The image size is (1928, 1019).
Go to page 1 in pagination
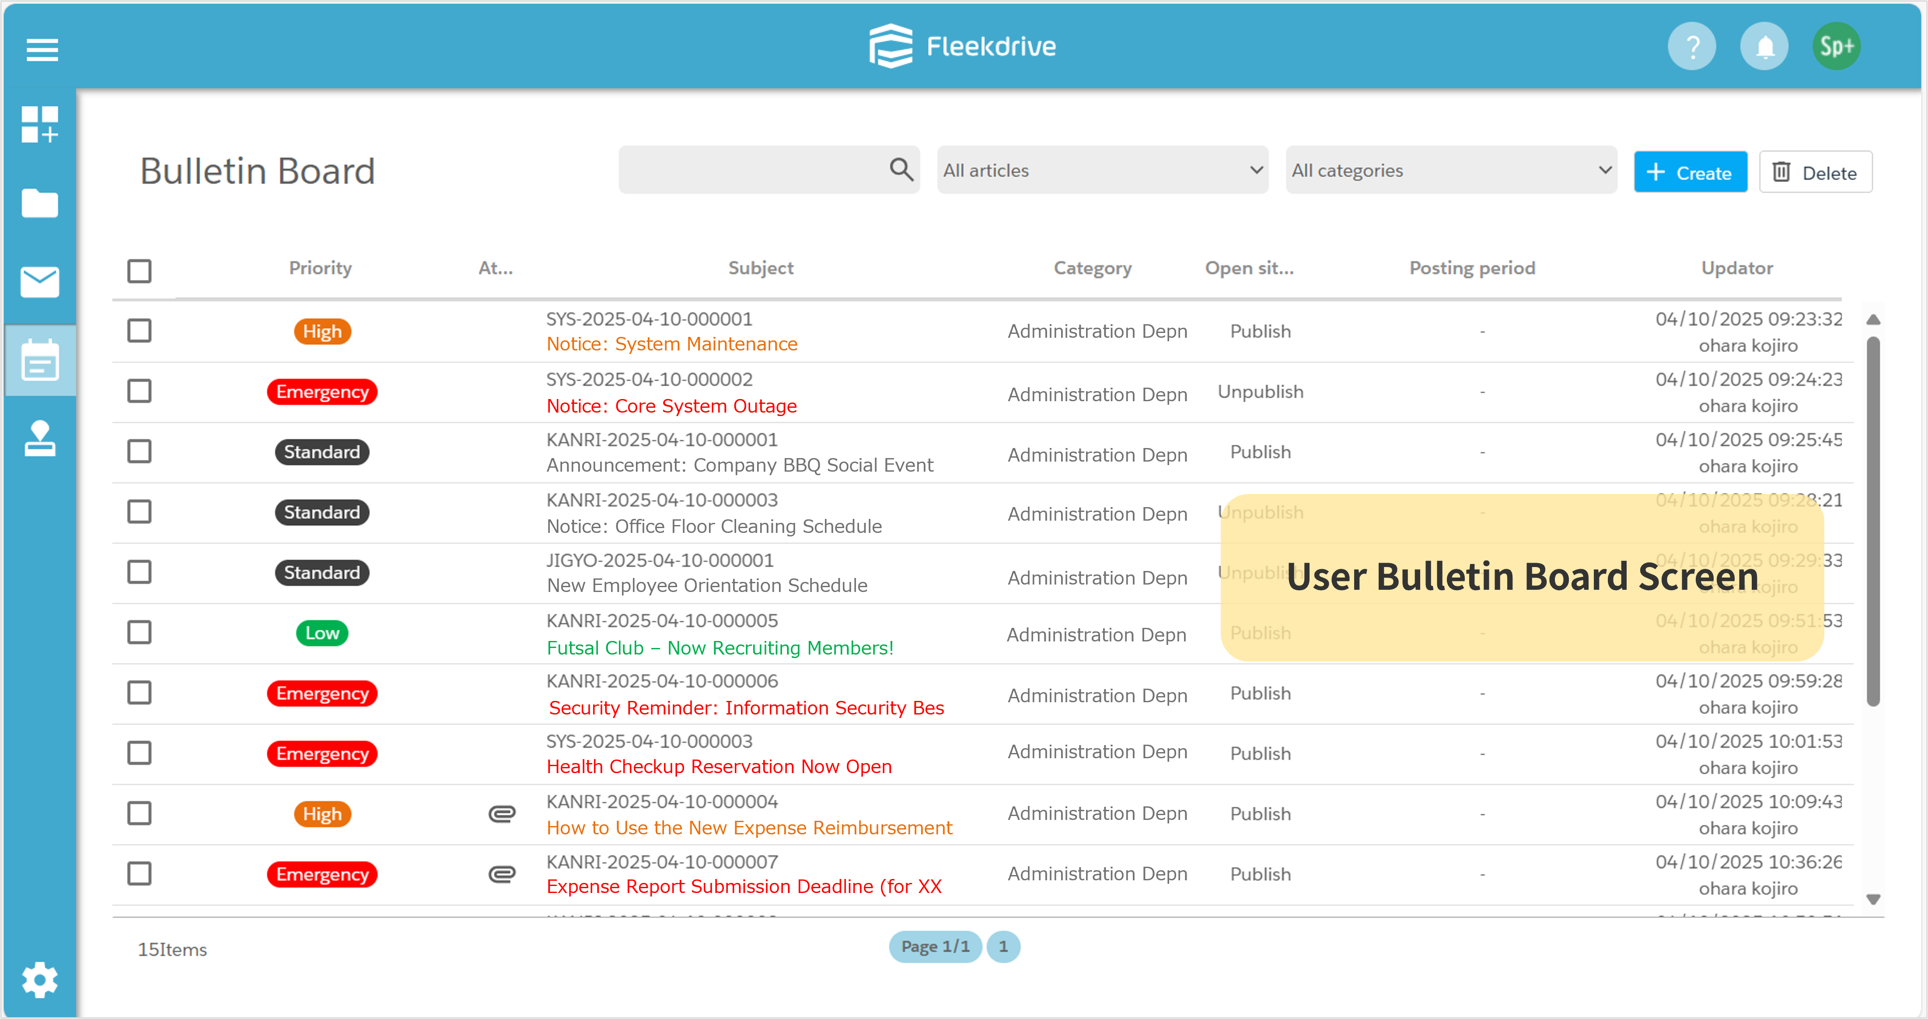[1003, 947]
